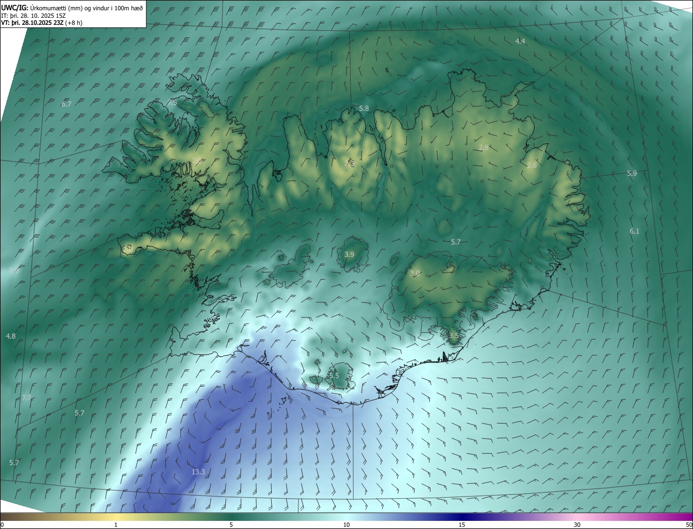Click the map value label '6.7'
693x529 pixels.
[67, 104]
